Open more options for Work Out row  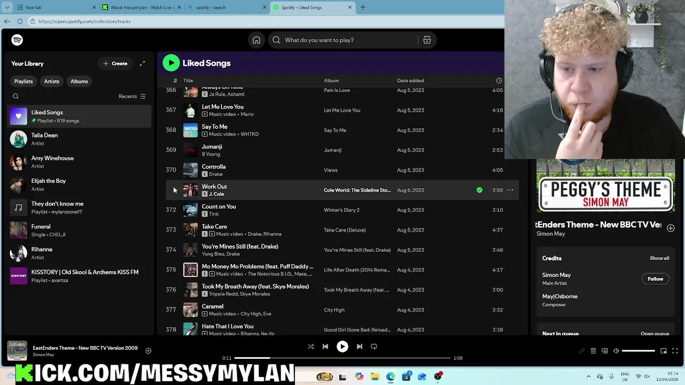coord(510,190)
